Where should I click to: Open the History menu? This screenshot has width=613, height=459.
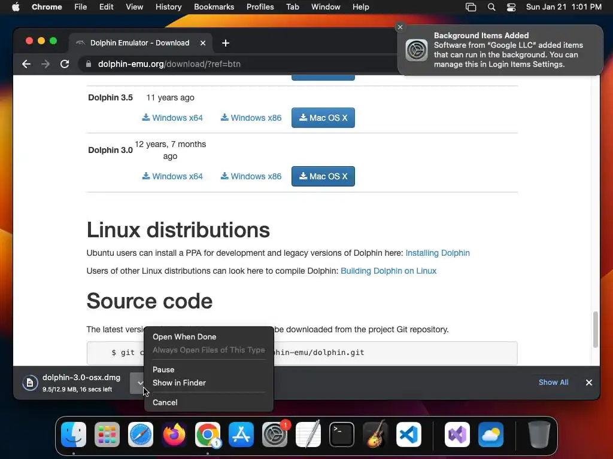(168, 7)
